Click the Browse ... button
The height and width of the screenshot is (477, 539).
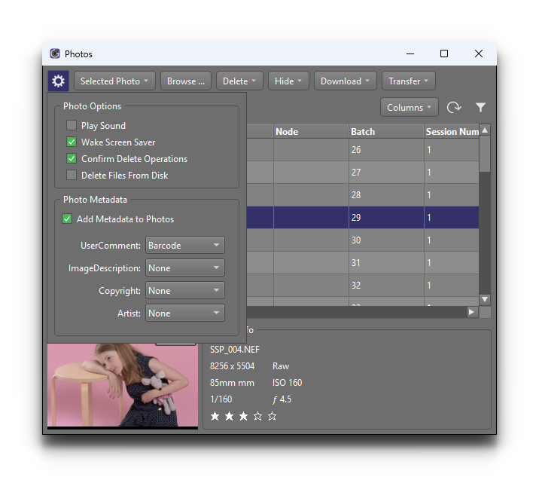coord(186,81)
